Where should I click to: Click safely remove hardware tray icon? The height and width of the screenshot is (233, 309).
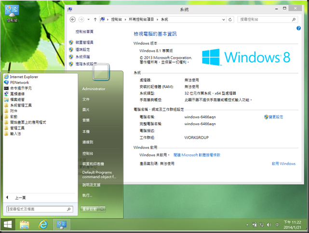[x=255, y=225]
